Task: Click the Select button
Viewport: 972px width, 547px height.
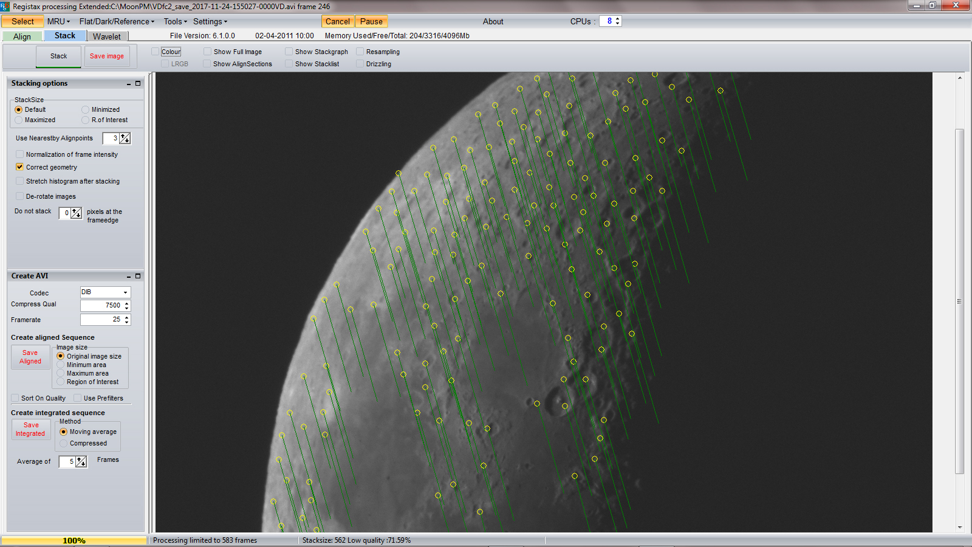Action: pyautogui.click(x=22, y=21)
